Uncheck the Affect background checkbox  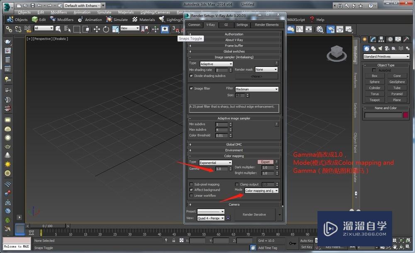click(x=191, y=190)
